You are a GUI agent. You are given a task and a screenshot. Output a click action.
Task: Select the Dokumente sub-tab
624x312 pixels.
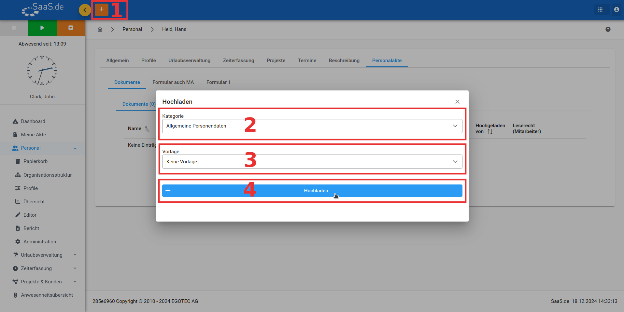click(x=127, y=82)
